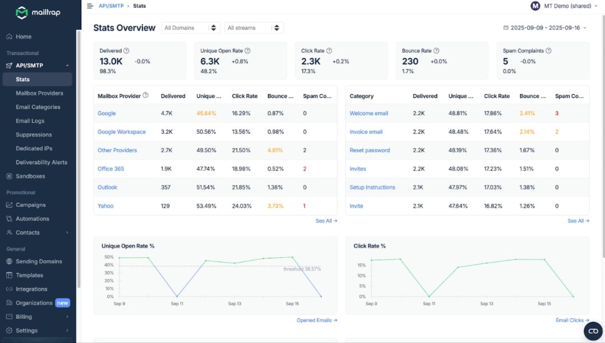
Task: Click the Delivered help question-mark icon
Action: [126, 50]
